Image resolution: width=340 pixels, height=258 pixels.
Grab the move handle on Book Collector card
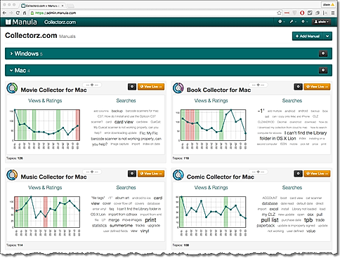tap(258, 85)
